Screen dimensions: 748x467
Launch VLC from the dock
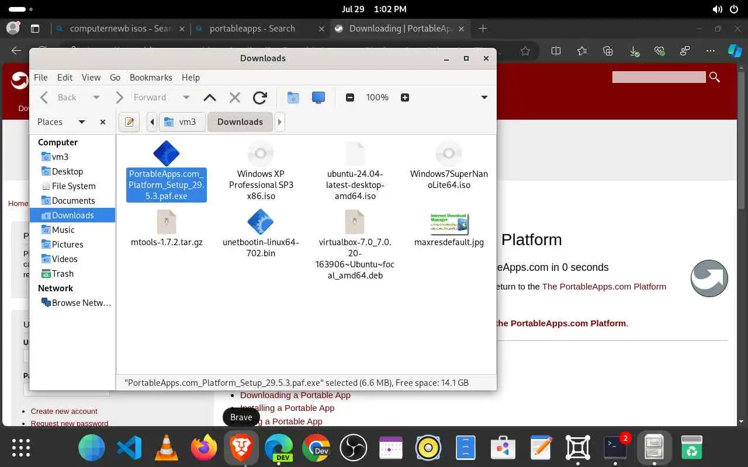[x=167, y=448]
